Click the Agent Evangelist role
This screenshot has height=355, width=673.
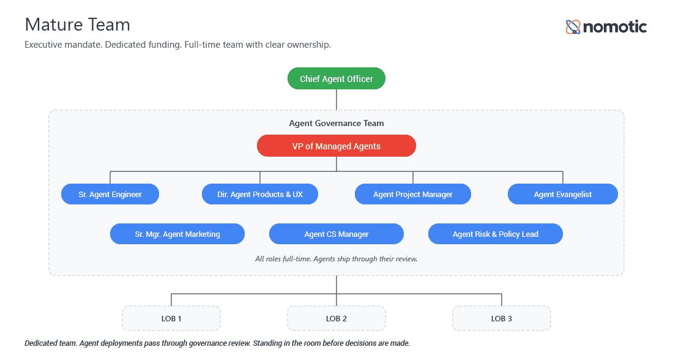[563, 195]
